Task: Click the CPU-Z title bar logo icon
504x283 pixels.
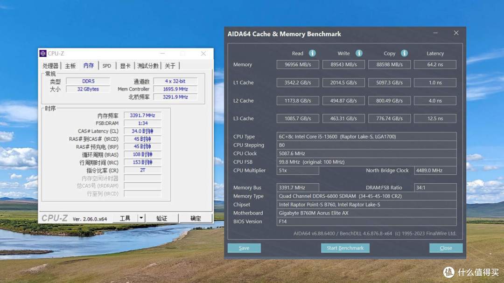Action: pos(43,53)
